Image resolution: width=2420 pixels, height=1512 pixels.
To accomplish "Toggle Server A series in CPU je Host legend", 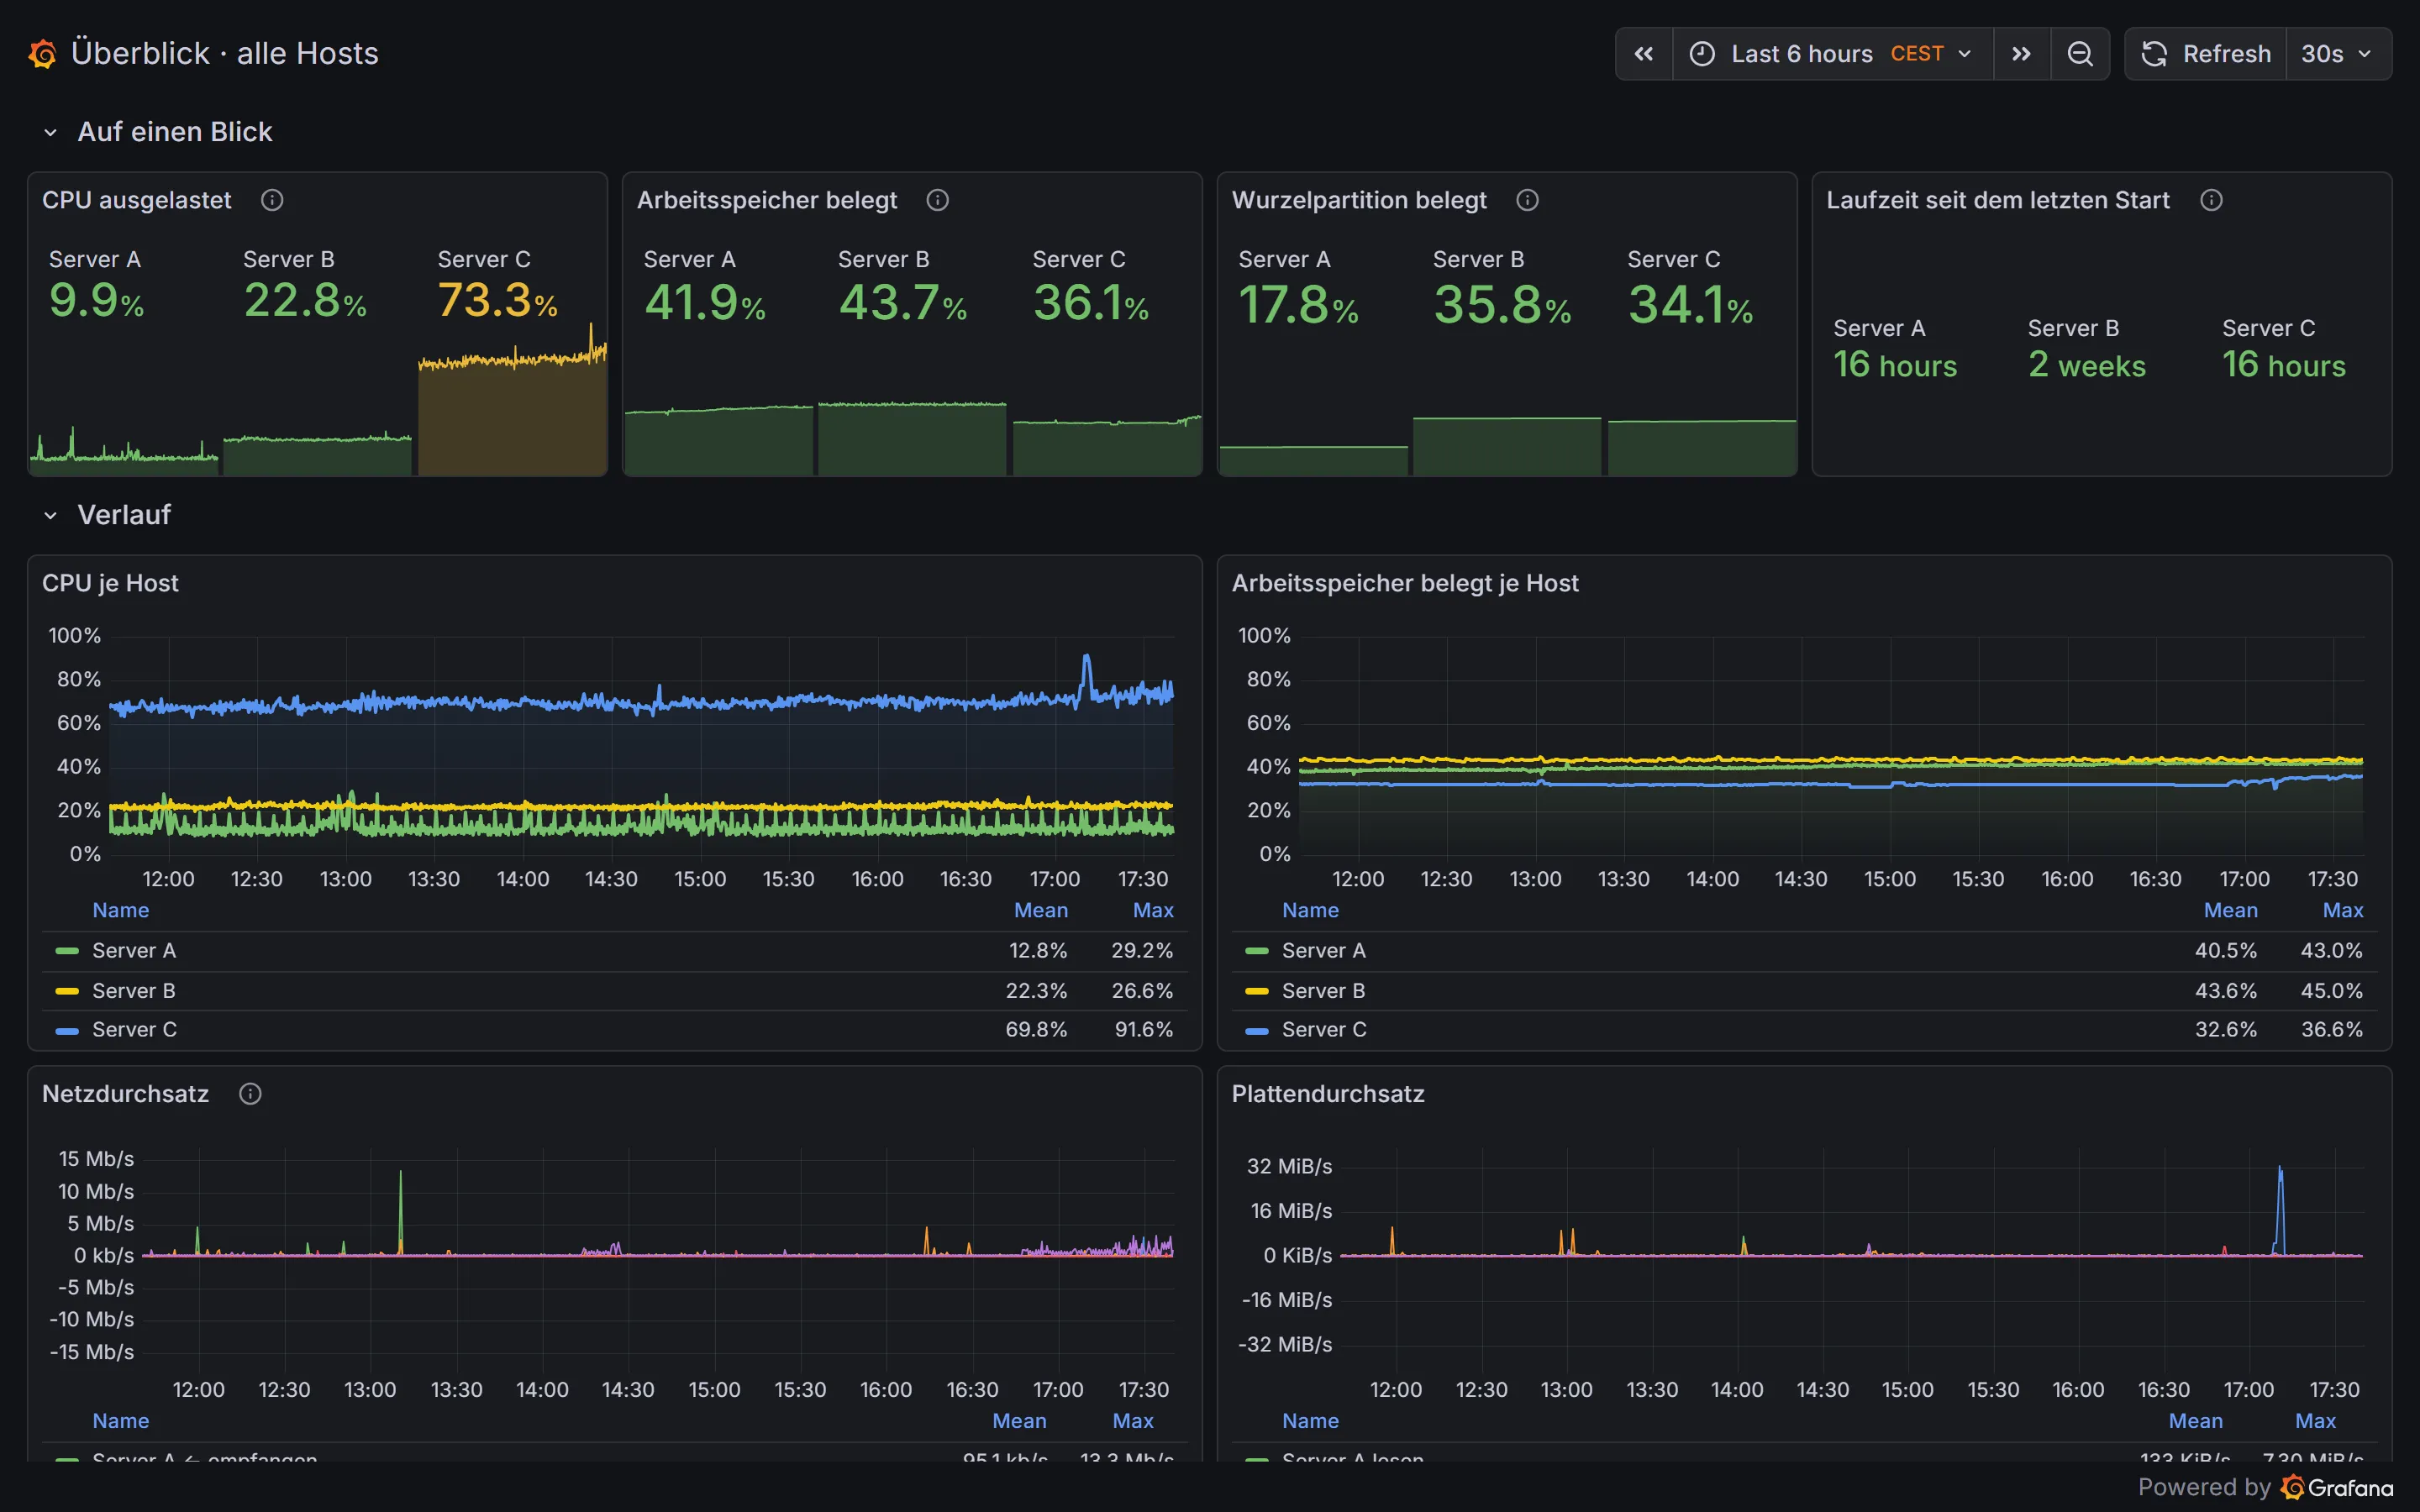I will pyautogui.click(x=134, y=951).
